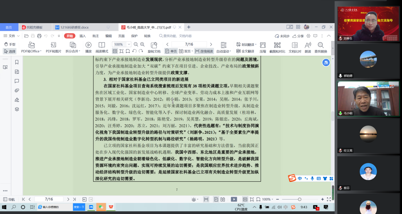Switch to 单页 single page view
This screenshot has width=402, height=214.
(171, 51)
